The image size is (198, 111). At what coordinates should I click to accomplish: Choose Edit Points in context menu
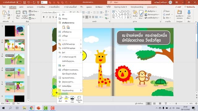tap(70, 36)
